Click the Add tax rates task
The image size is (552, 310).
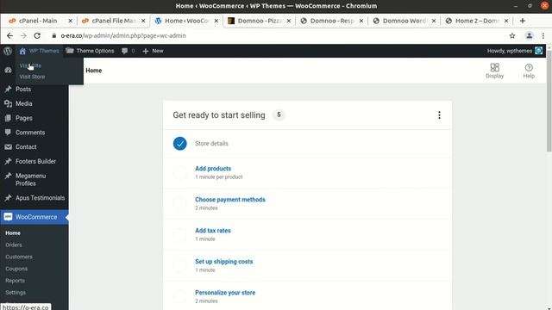pos(307,234)
